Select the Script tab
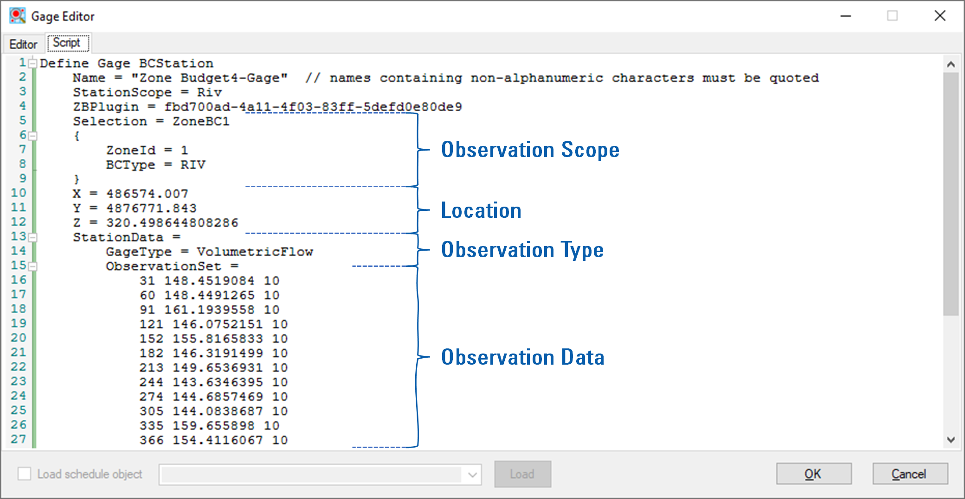Screen dimensions: 965x499 (68, 42)
